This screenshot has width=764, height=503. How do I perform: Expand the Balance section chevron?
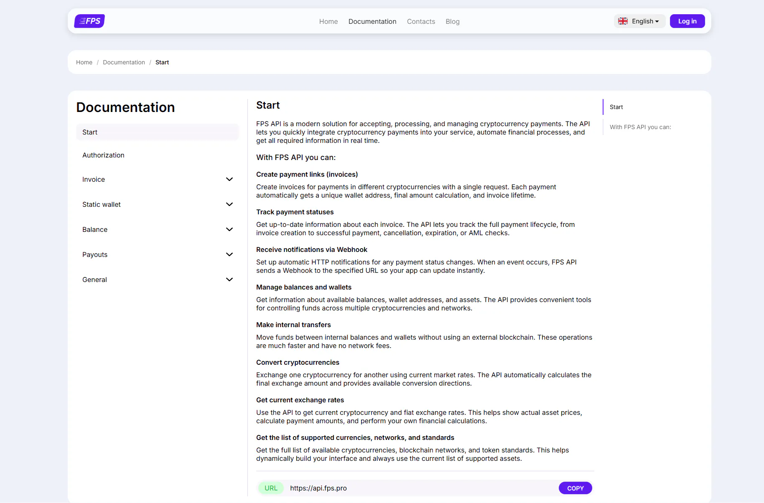[229, 229]
